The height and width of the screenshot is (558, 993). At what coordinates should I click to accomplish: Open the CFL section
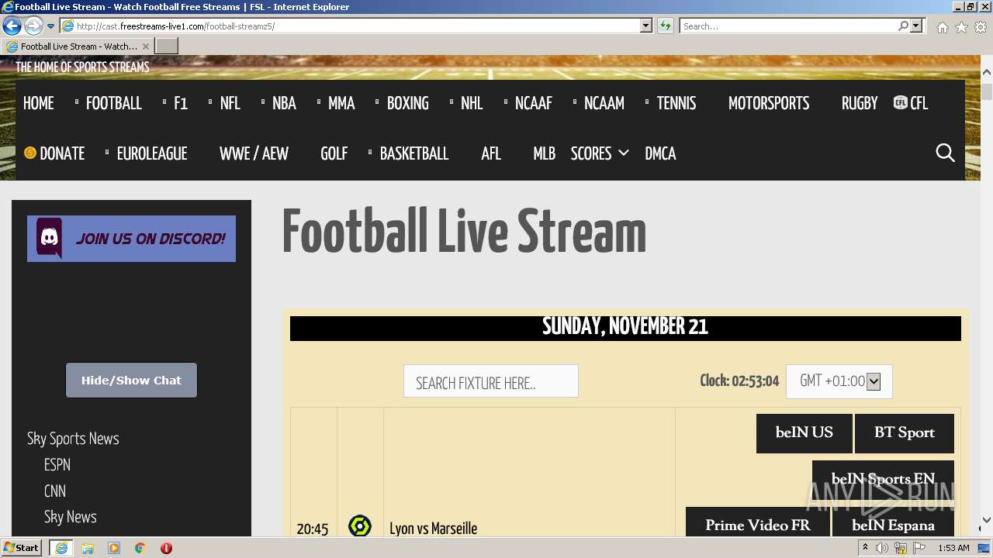(x=911, y=103)
